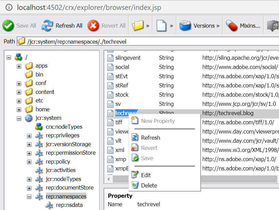The image size is (279, 210).
Task: Collapse the jcr:system tree node
Action: point(19,118)
